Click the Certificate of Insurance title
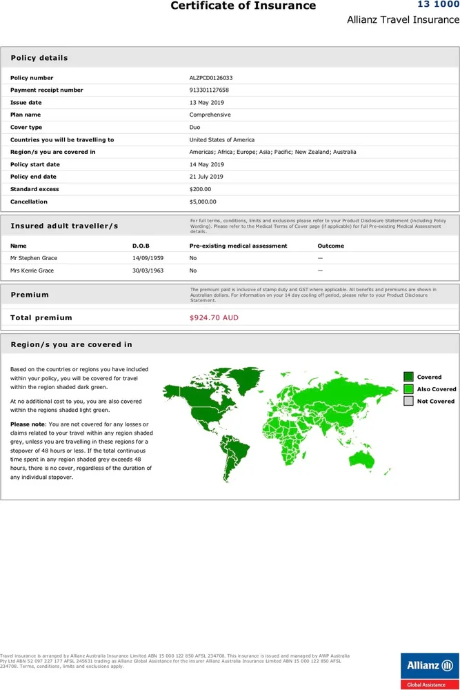This screenshot has height=690, width=460. pos(243,6)
